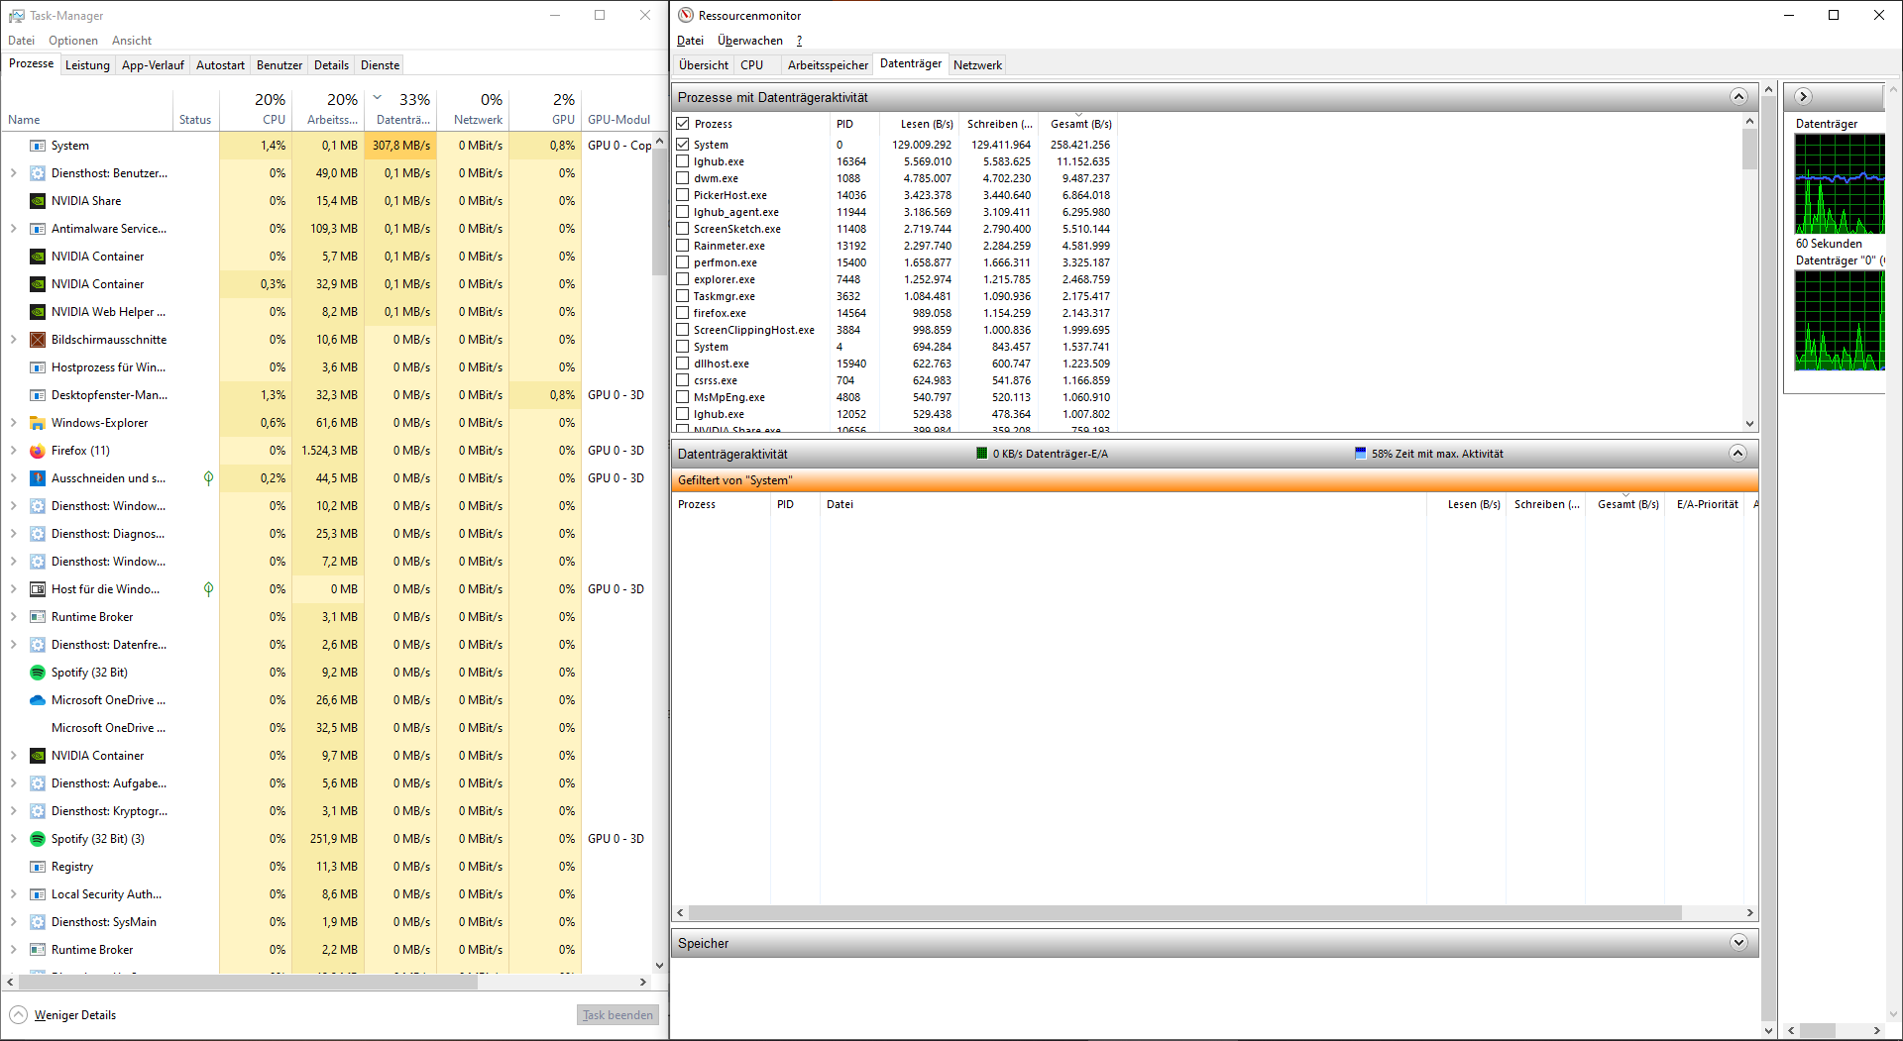Viewport: 1903px width, 1041px height.
Task: Collapse the Datenträgeraktivität section
Action: click(x=1738, y=453)
